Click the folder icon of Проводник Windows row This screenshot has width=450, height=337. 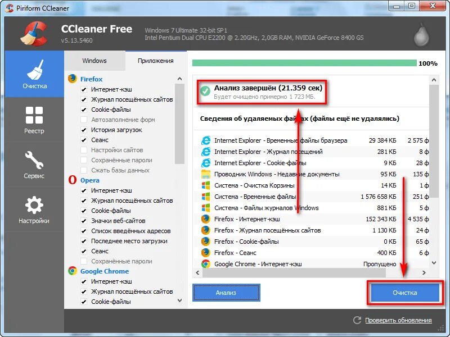click(205, 174)
